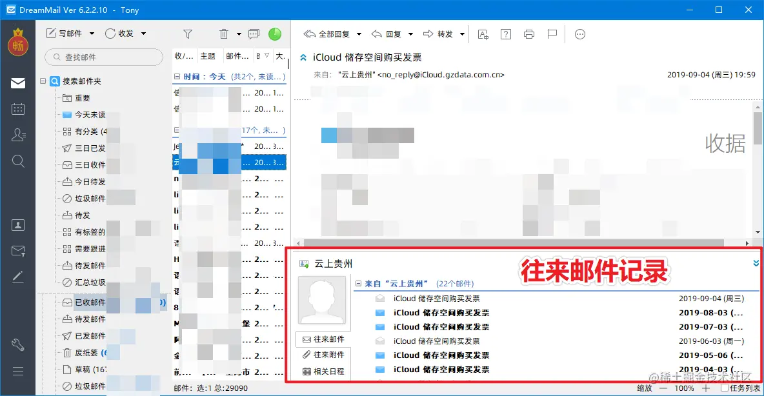764x396 pixels.
Task: Open the calendar icon in sidebar
Action: pos(18,109)
